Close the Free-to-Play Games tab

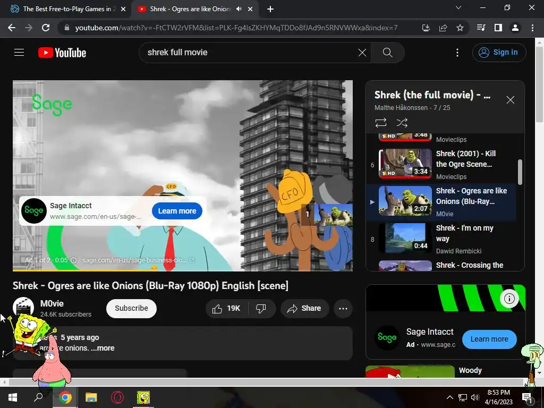coord(123,9)
